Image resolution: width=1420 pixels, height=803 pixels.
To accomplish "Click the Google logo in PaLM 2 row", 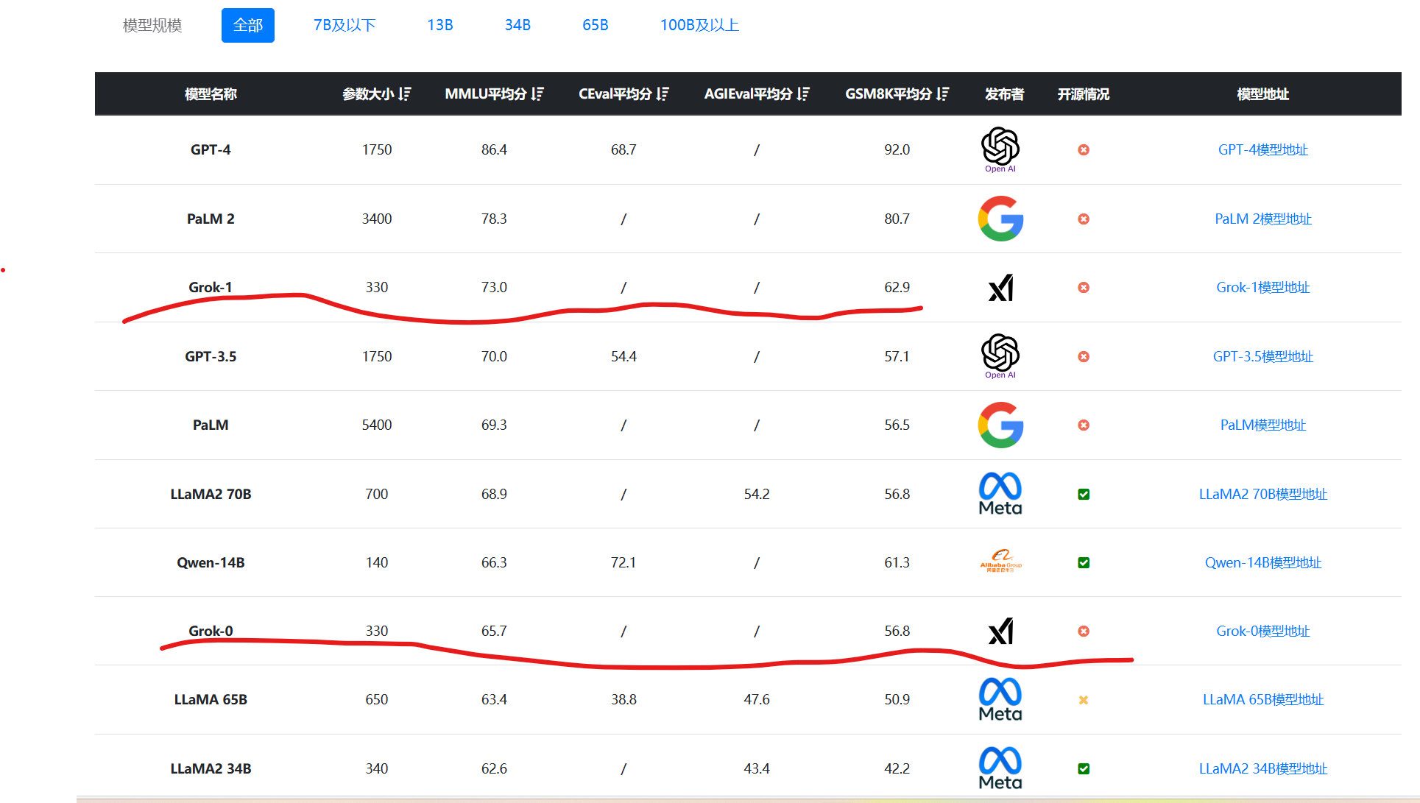I will [1000, 219].
